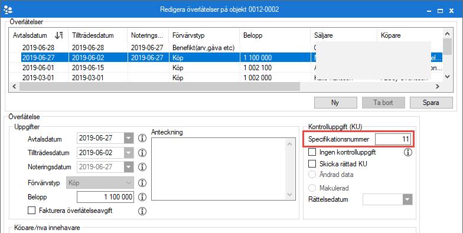Select the row with Avtalsdatum 2019-03-01
Image resolution: width=463 pixels, height=233 pixels.
click(226, 78)
